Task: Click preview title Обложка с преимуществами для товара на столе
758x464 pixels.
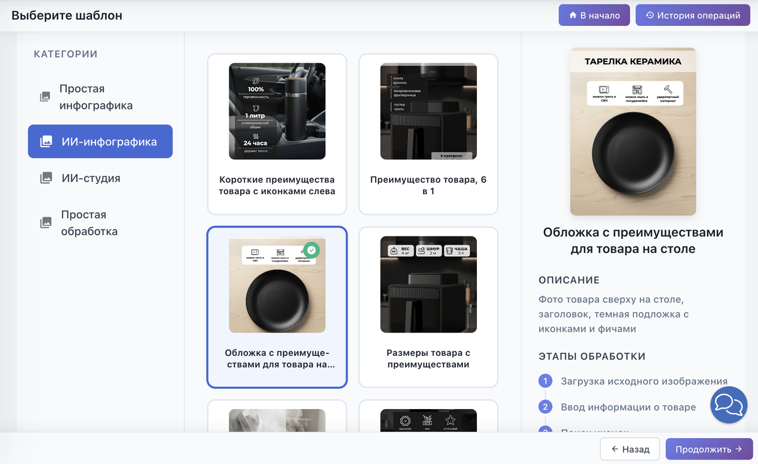Action: pyautogui.click(x=633, y=241)
